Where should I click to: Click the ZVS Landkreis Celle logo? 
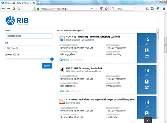pyautogui.click(x=62, y=101)
